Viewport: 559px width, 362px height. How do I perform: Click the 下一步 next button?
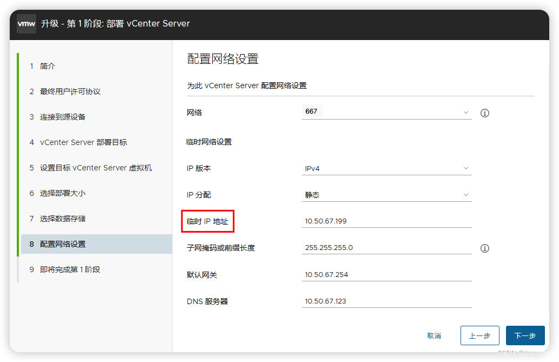click(525, 335)
